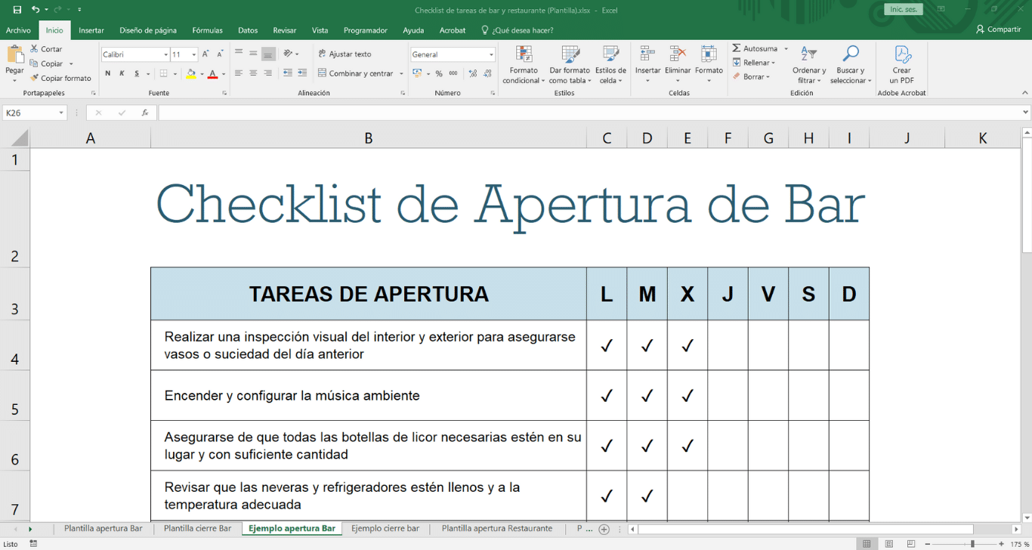Click the Compartir button
This screenshot has height=550, width=1032.
click(998, 29)
